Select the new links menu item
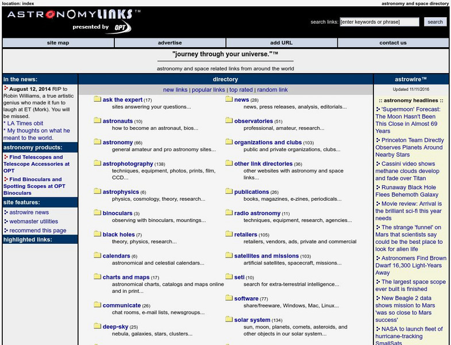 [x=175, y=90]
